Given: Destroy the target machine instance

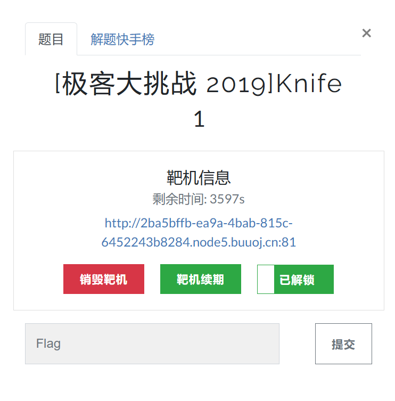Looking at the screenshot, I should 104,279.
